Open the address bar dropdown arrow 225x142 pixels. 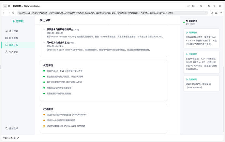[x=206, y=13]
